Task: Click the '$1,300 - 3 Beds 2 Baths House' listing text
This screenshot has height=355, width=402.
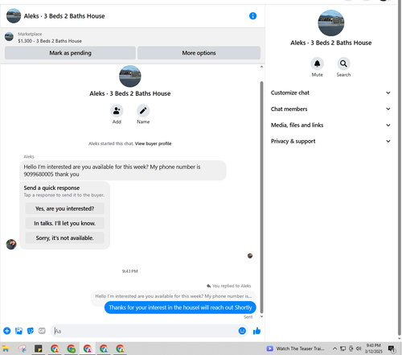Action: click(x=50, y=41)
